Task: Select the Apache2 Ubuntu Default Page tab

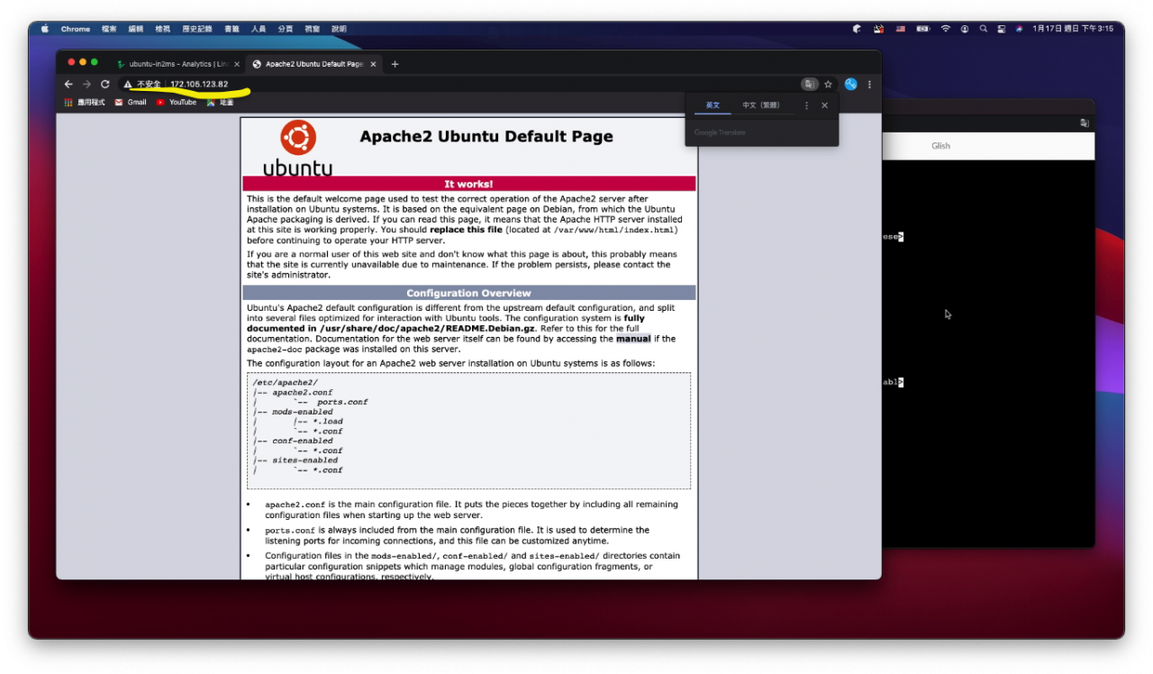Action: (x=313, y=64)
